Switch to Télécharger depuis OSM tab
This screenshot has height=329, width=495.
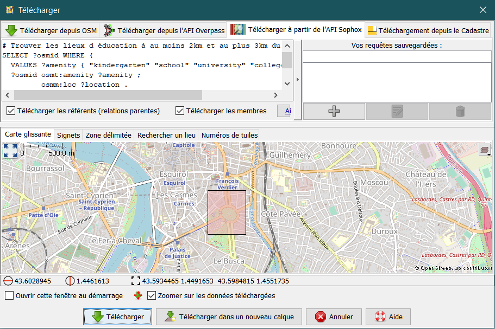click(x=51, y=30)
